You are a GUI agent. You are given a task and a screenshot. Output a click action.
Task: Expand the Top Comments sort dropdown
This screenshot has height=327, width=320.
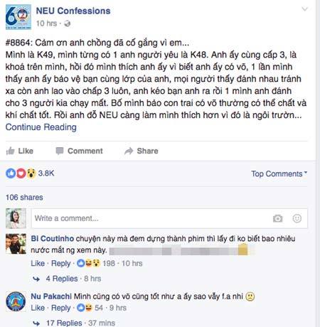click(x=279, y=173)
